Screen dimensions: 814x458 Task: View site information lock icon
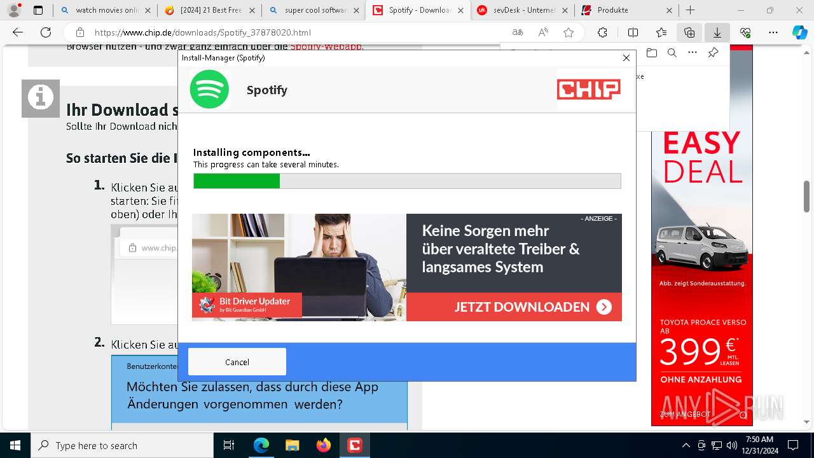coord(80,32)
